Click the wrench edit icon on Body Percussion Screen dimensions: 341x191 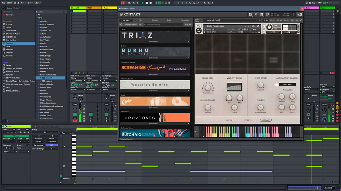[x=198, y=26]
